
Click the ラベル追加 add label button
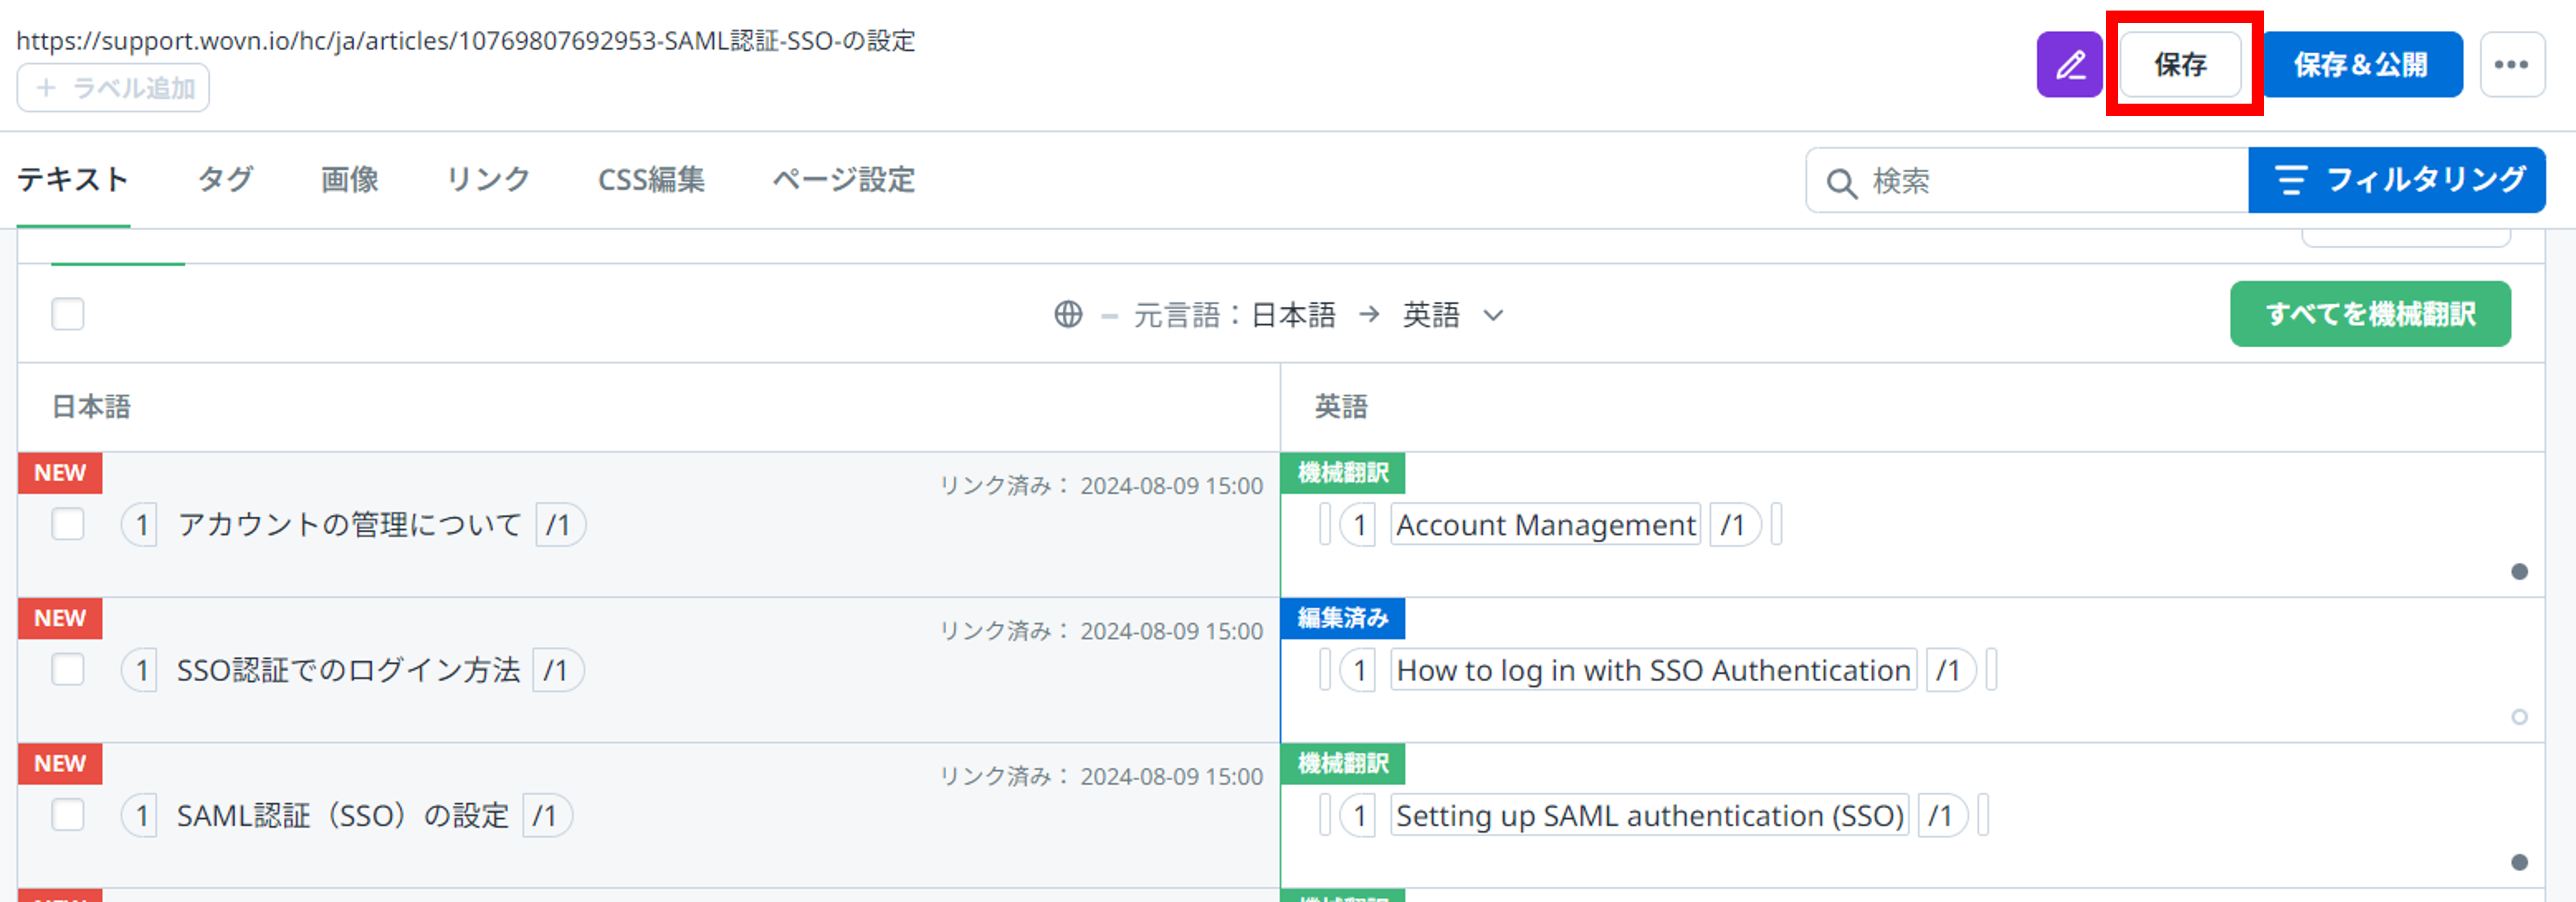point(113,88)
